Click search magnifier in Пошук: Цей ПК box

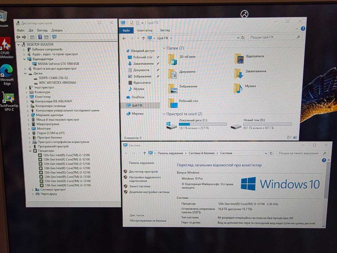298,37
